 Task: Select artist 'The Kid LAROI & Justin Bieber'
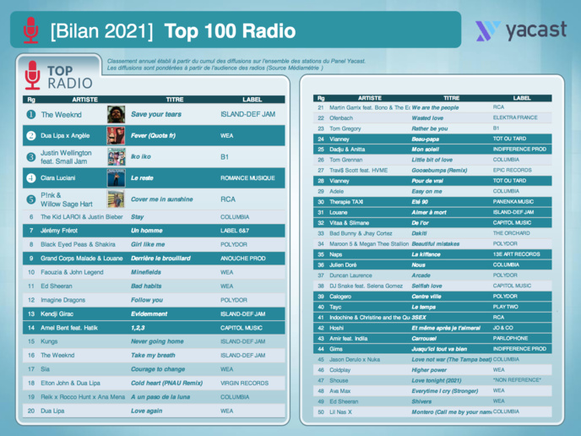pyautogui.click(x=82, y=217)
